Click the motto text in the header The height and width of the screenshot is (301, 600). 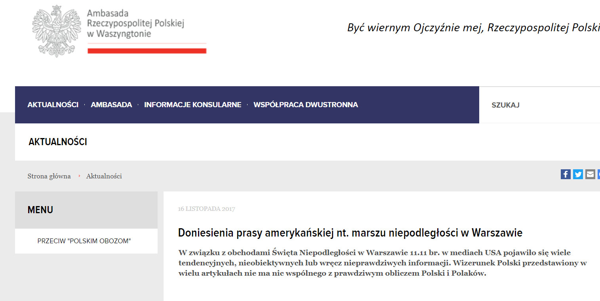pos(471,28)
